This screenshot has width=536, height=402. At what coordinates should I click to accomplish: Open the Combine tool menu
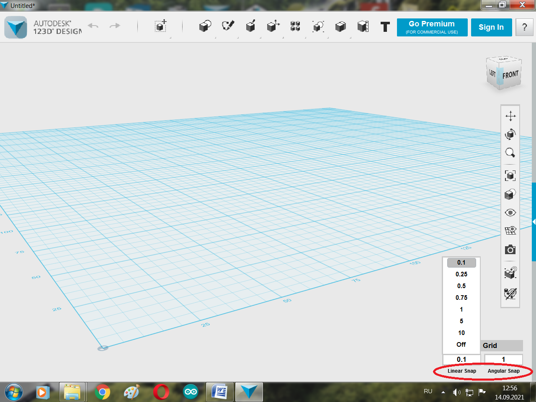pyautogui.click(x=340, y=26)
